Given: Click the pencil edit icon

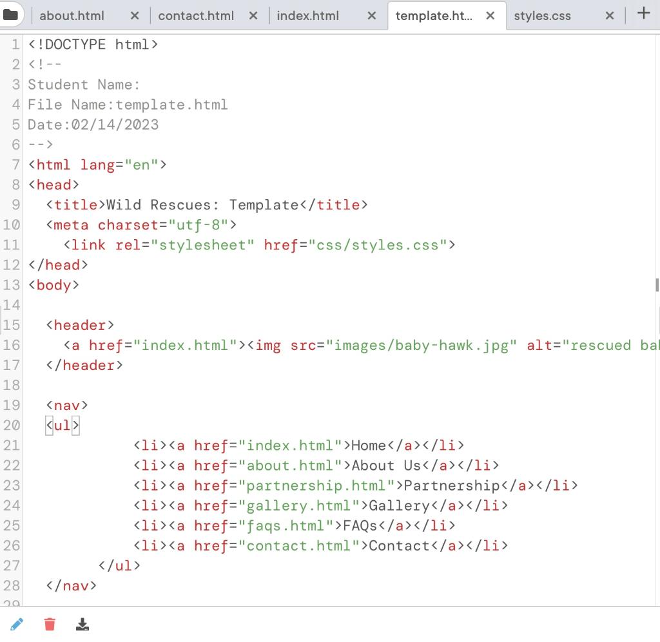Looking at the screenshot, I should click(17, 624).
